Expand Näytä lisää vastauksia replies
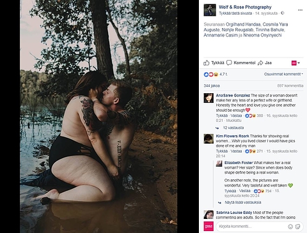 click(243, 202)
